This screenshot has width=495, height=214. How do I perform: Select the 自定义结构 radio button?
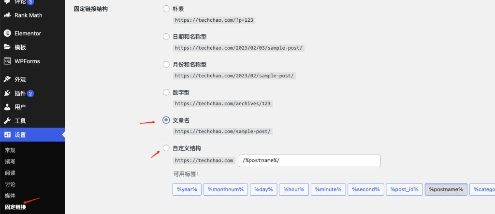tap(166, 148)
